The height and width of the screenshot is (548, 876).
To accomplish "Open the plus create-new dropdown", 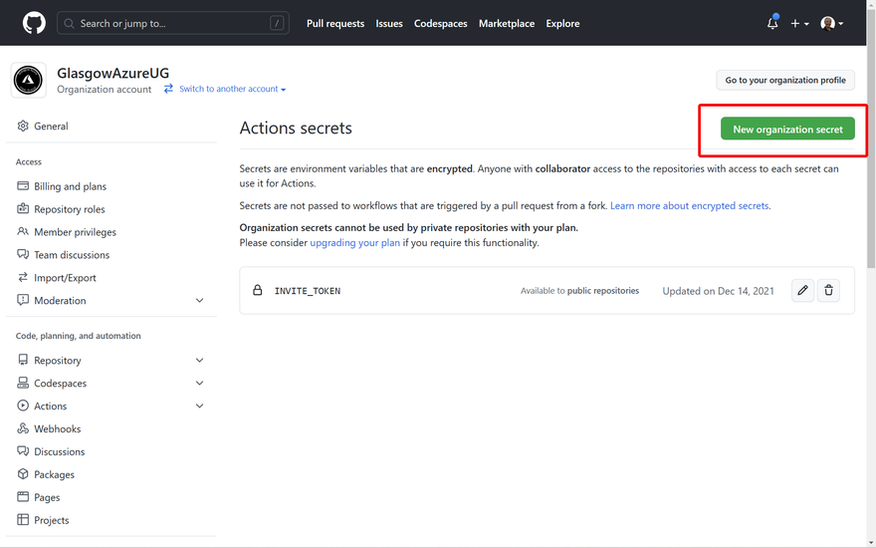I will pyautogui.click(x=799, y=23).
